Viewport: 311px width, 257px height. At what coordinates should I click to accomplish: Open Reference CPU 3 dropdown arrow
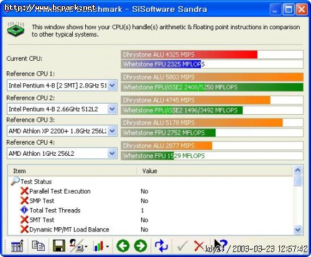pos(112,131)
